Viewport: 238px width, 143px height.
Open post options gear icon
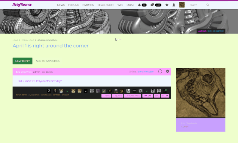pyautogui.click(x=167, y=71)
